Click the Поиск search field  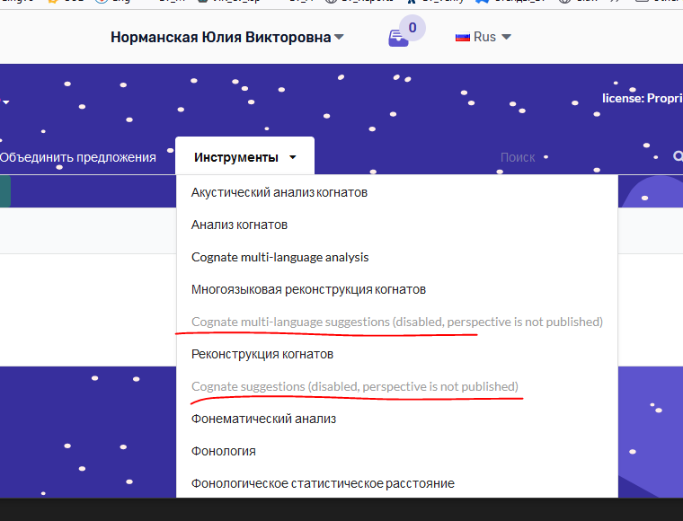[518, 157]
